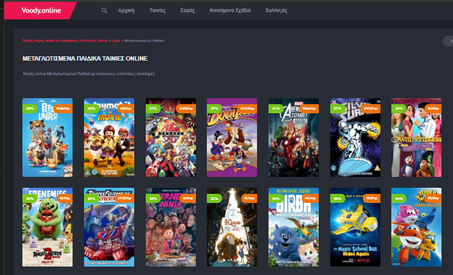Image resolution: width=453 pixels, height=275 pixels.
Task: Open the Super Wings poster
Action: tap(416, 227)
